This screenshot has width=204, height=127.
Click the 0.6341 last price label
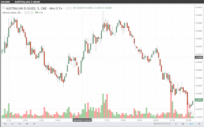point(199,100)
